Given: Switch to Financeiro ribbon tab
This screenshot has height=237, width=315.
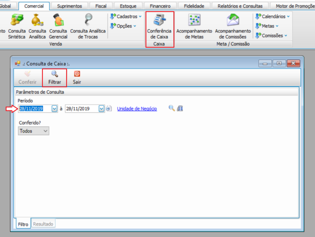Looking at the screenshot, I should point(160,6).
